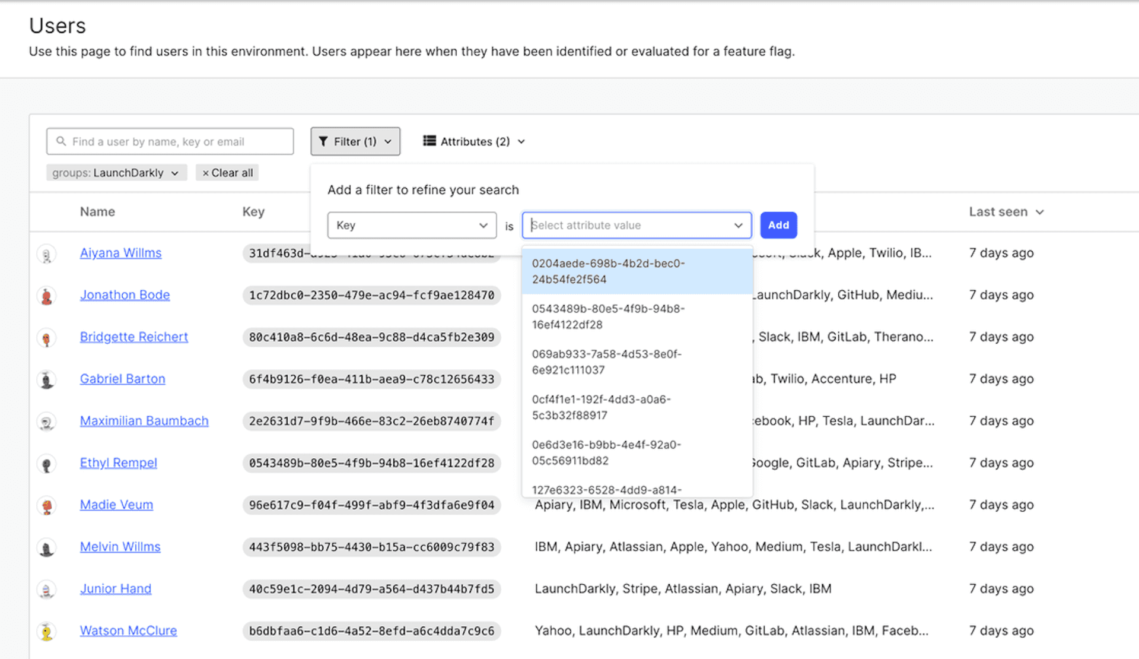The image size is (1139, 659).
Task: Click Gabriel Barton's avatar icon
Action: (46, 379)
